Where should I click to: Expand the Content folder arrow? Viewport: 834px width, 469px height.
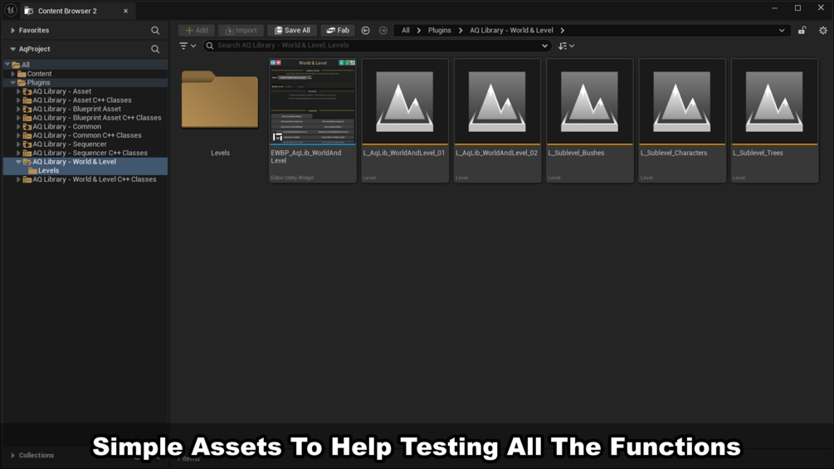coord(12,74)
